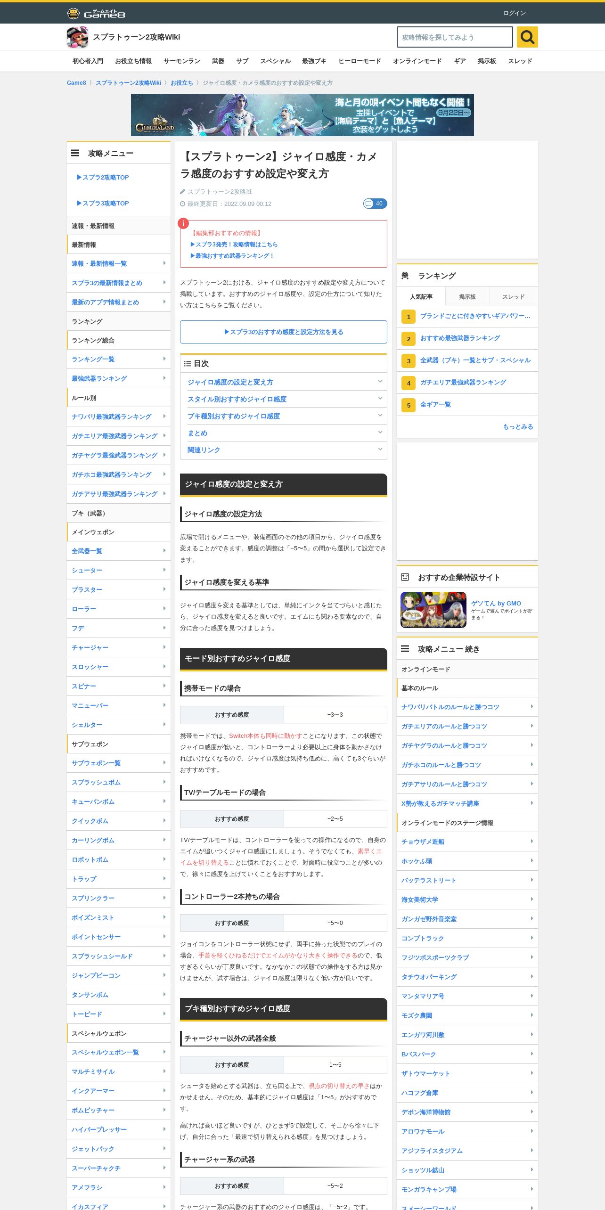The width and height of the screenshot is (605, 1210).
Task: Open サーモンラン navigation menu
Action: (x=182, y=61)
